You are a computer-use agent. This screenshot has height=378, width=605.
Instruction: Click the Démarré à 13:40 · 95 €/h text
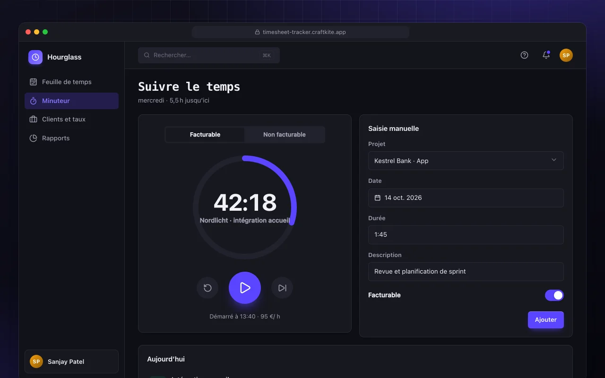pos(245,317)
